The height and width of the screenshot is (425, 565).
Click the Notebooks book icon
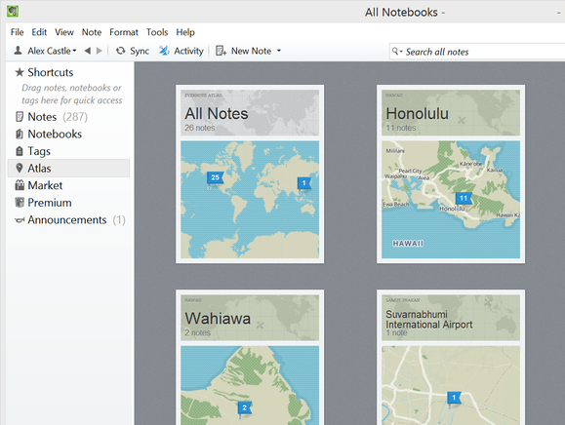pos(20,134)
